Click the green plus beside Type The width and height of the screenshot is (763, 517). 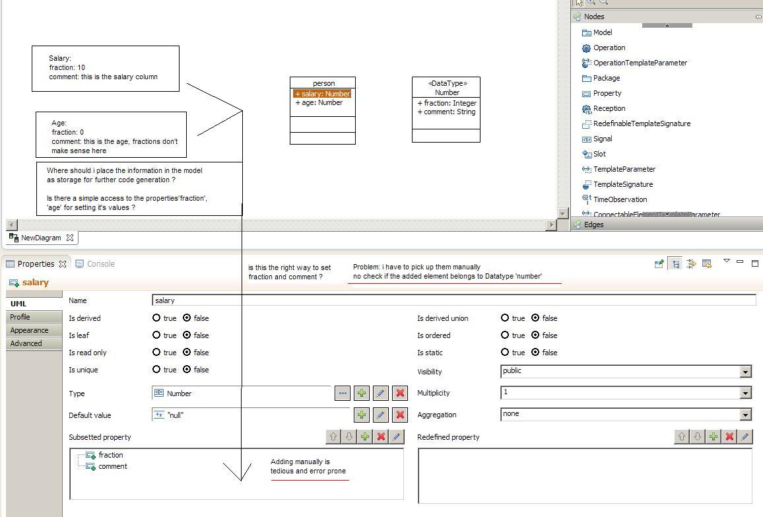point(362,394)
